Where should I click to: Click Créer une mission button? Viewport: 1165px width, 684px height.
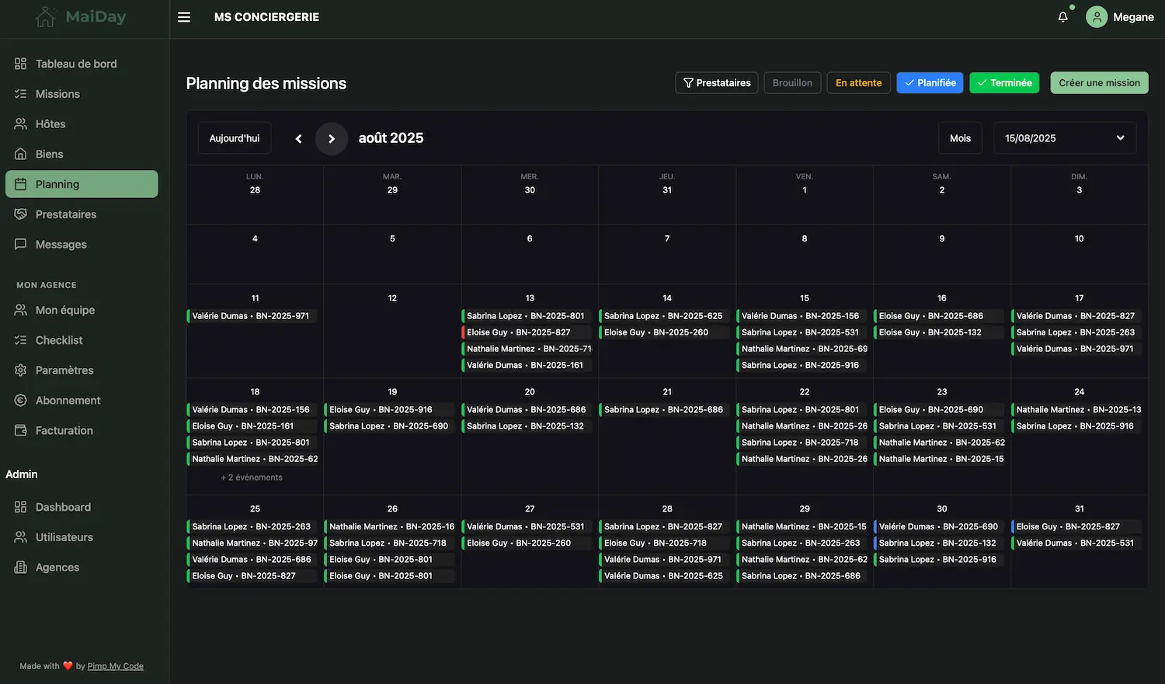pyautogui.click(x=1099, y=83)
